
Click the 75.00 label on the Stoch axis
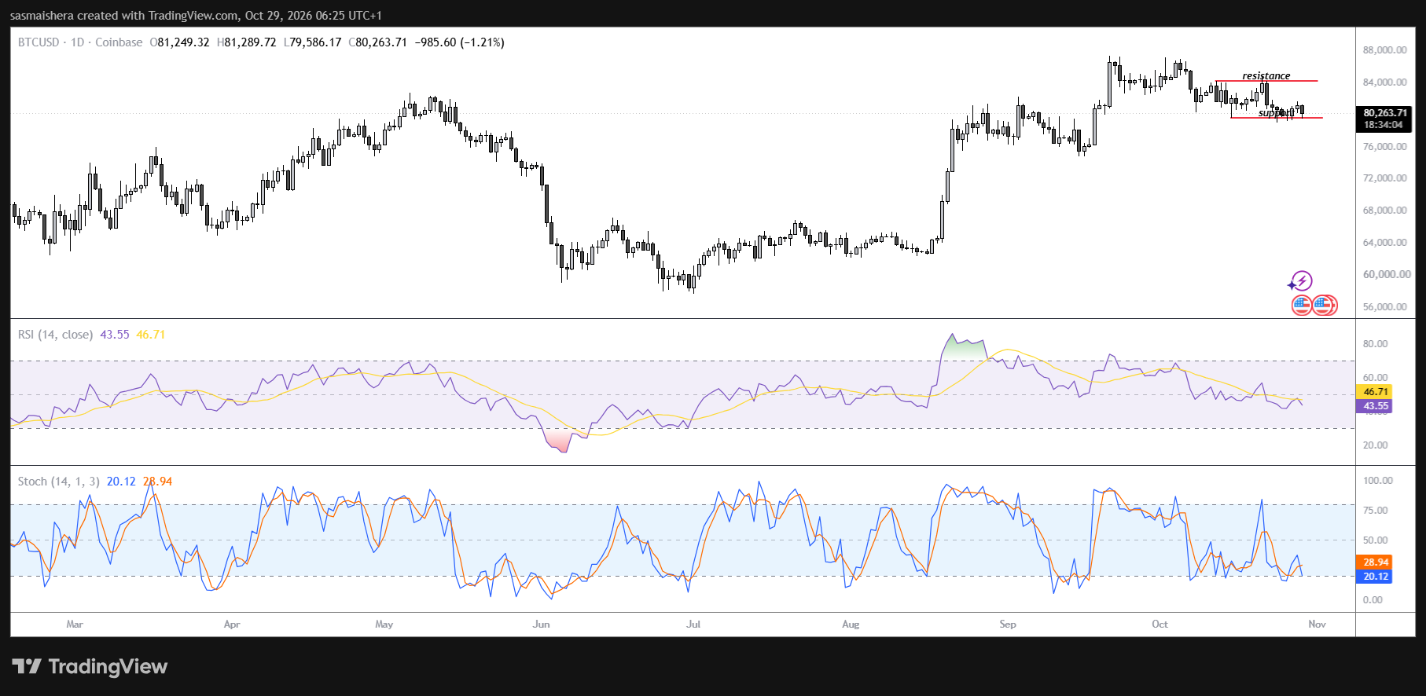point(1376,511)
